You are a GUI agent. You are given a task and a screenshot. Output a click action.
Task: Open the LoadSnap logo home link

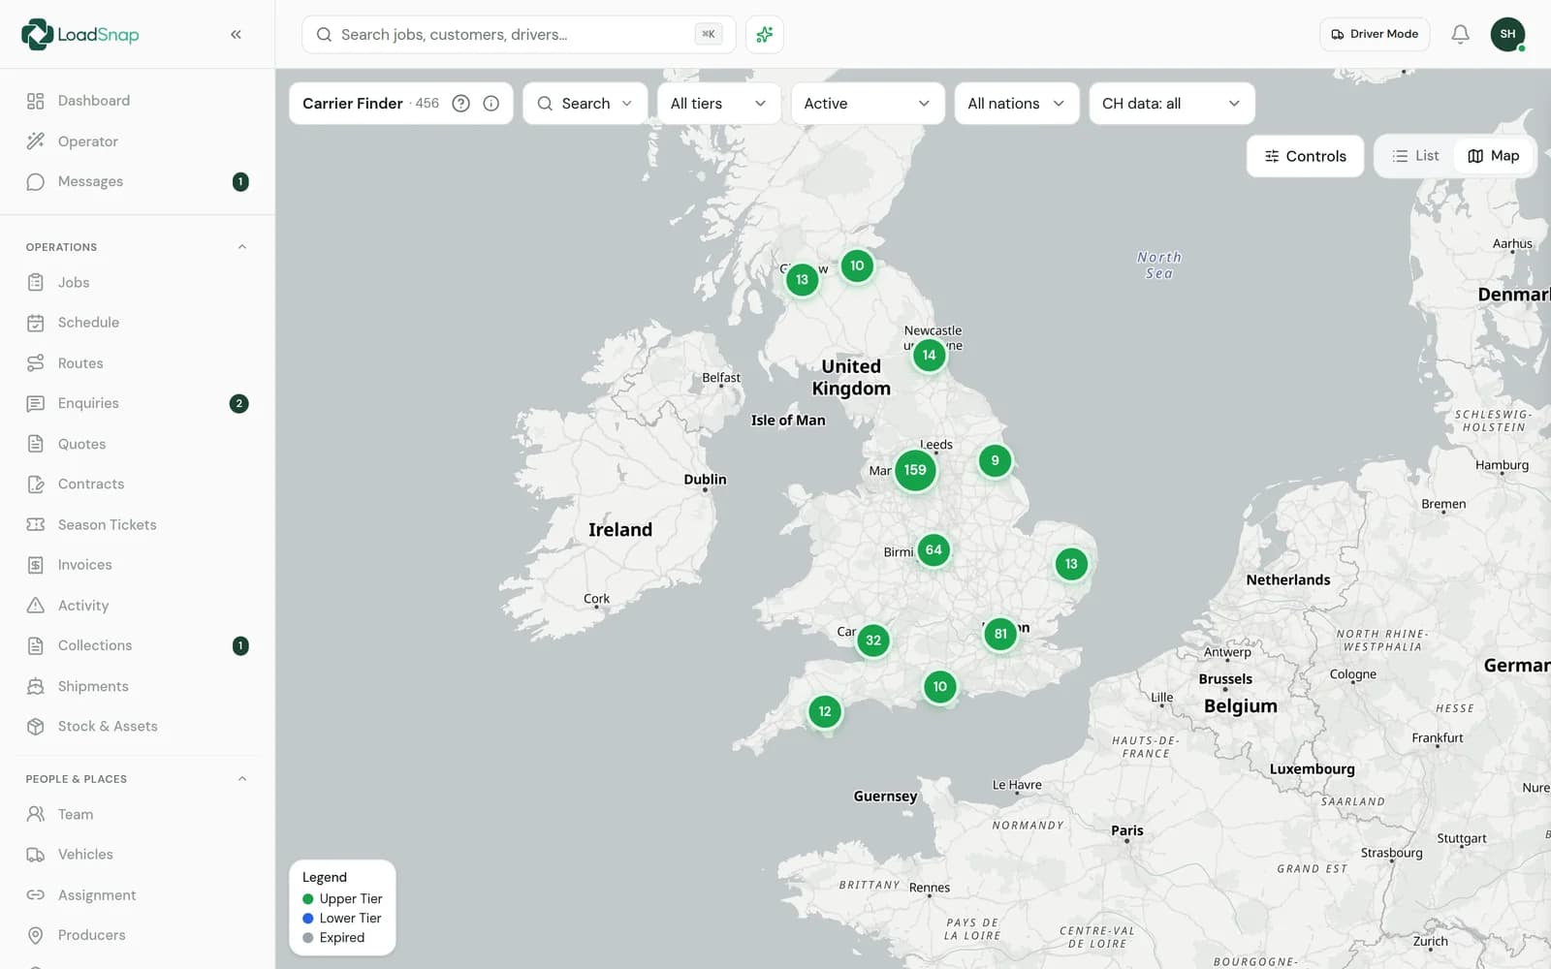pos(80,35)
